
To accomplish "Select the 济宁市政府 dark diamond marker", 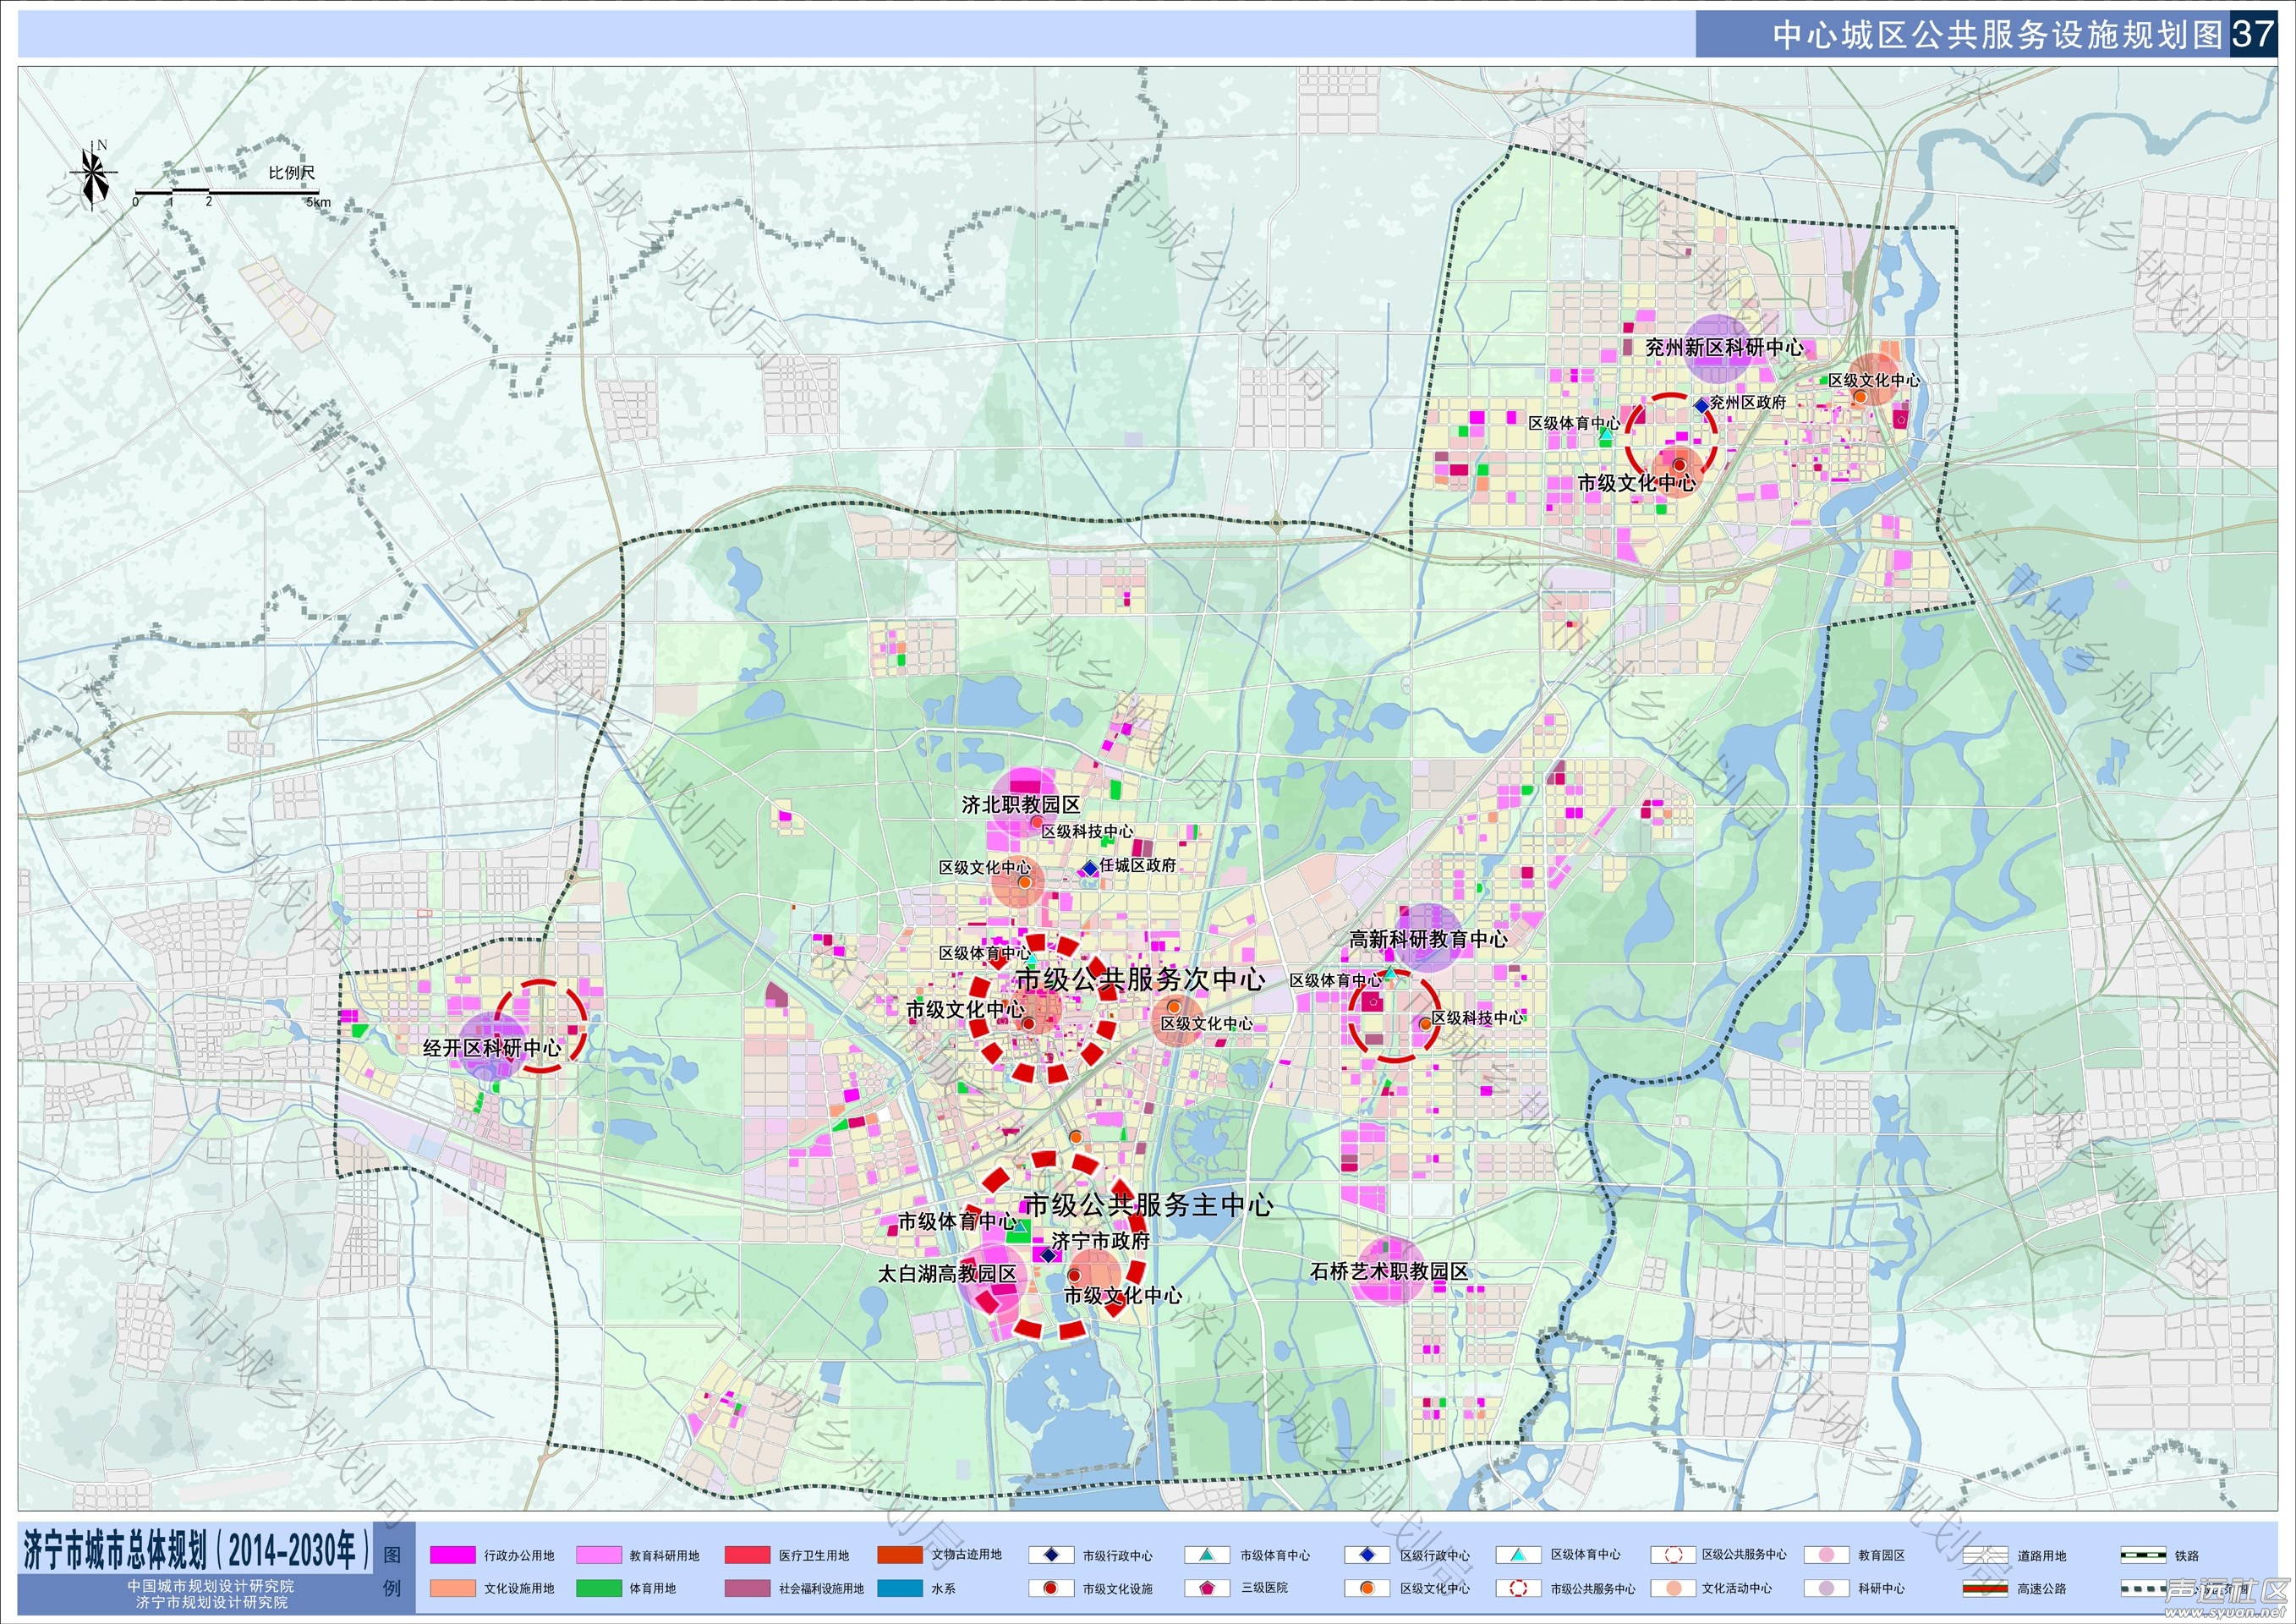I will 1047,1254.
